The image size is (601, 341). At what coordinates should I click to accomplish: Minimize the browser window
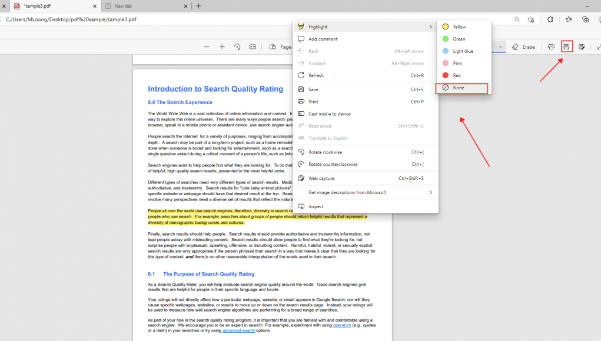587,6
